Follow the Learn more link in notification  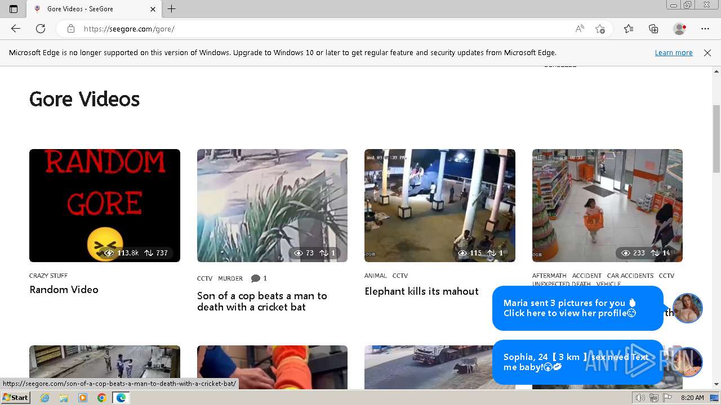coord(674,53)
